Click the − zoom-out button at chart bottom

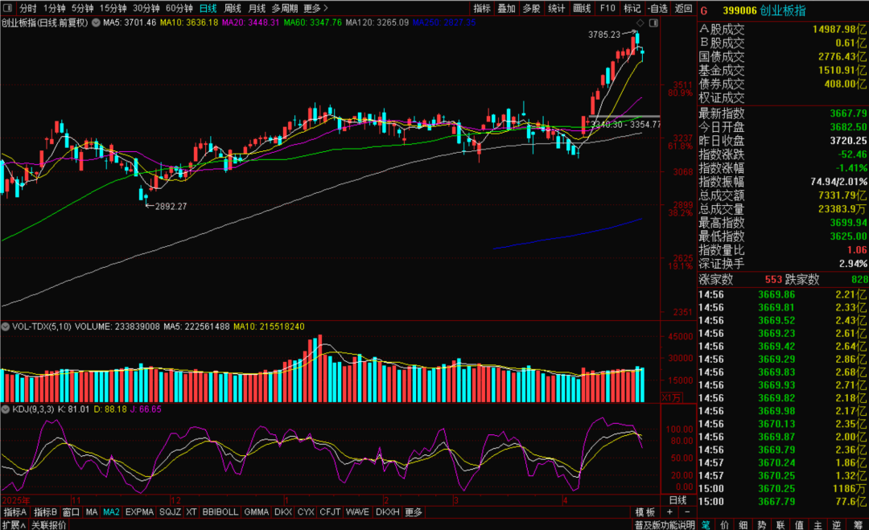click(687, 512)
